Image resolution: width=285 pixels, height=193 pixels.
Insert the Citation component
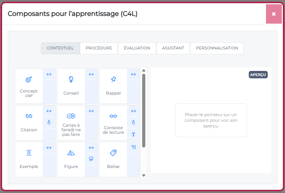click(x=29, y=123)
